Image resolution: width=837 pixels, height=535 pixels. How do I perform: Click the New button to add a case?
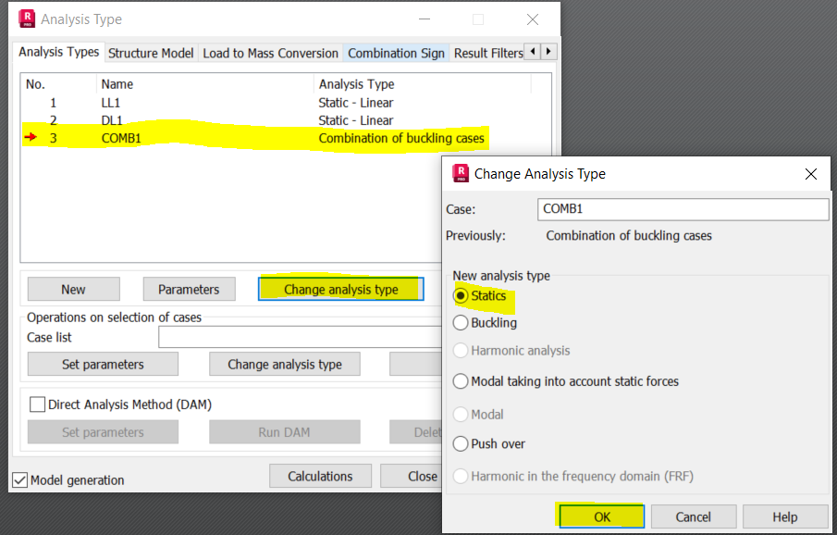point(73,289)
